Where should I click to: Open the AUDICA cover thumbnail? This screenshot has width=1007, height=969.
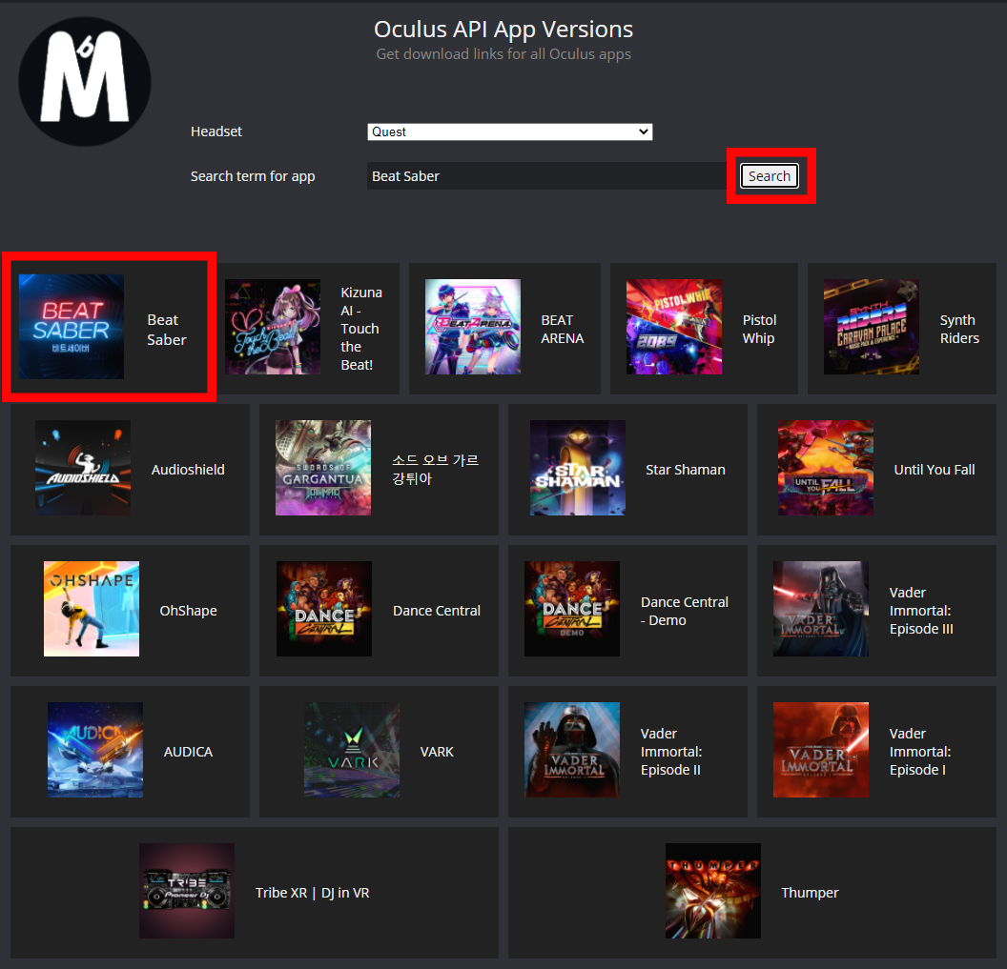pyautogui.click(x=95, y=750)
